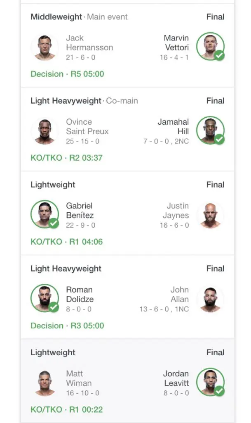Click Marvin Vettori's name
This screenshot has width=251, height=423.
click(x=176, y=43)
